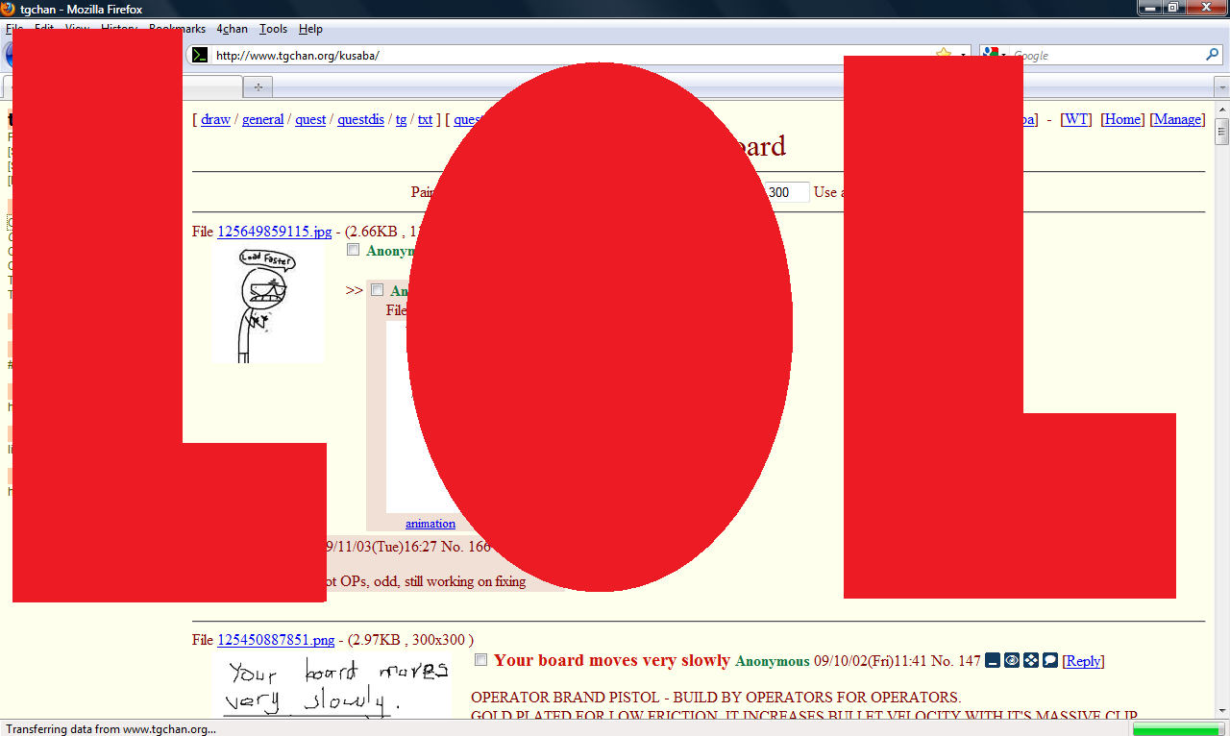This screenshot has height=736, width=1230.
Task: Click the hide thread icon on post 147
Action: (993, 660)
